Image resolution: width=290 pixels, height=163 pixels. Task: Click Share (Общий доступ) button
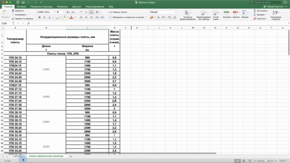(x=273, y=6)
